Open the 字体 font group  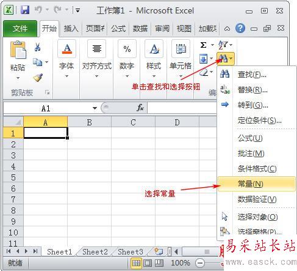(x=66, y=59)
